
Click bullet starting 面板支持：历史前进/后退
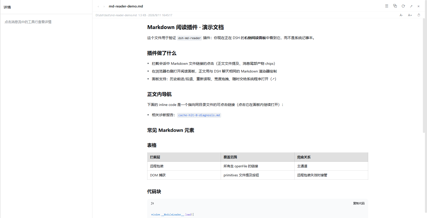coord(214,79)
